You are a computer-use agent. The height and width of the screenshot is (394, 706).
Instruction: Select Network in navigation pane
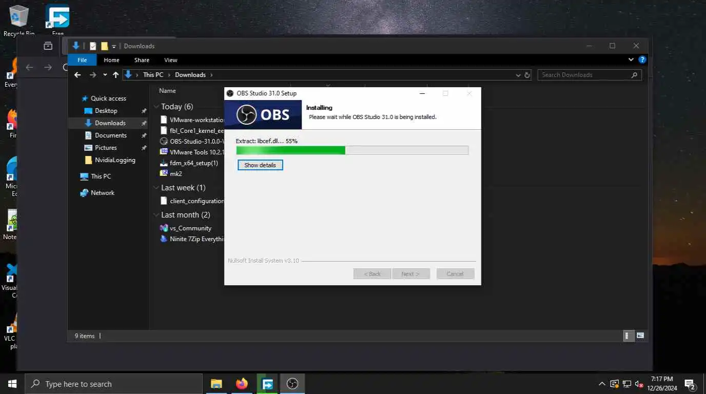pyautogui.click(x=102, y=193)
